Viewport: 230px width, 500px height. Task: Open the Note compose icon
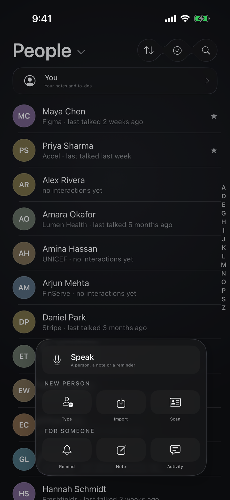click(121, 450)
